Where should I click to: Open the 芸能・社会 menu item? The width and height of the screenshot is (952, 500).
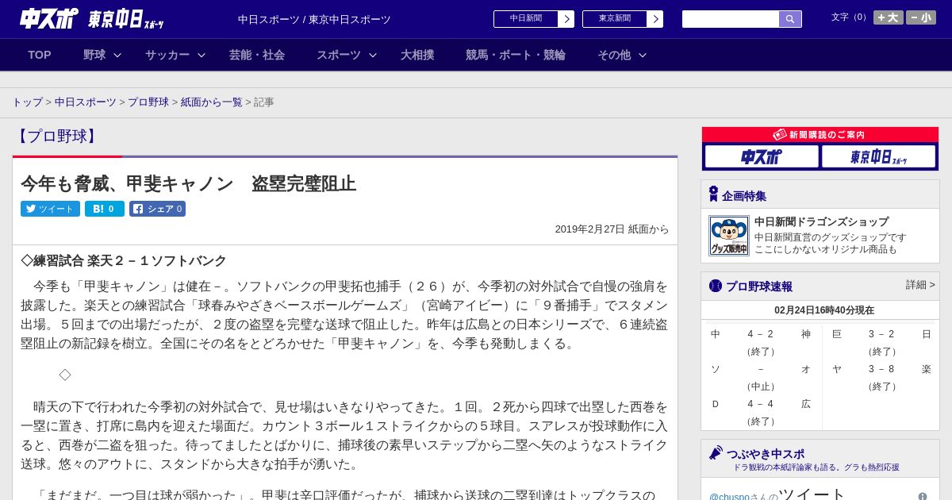coord(257,55)
